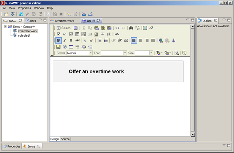This screenshot has height=153, width=234.
Task: Switch to the Properties bottom tab
Action: [12, 146]
